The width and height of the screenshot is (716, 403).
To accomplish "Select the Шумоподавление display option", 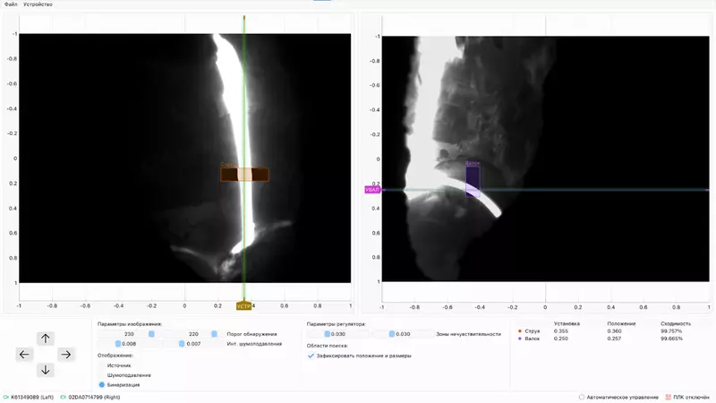I will click(102, 374).
